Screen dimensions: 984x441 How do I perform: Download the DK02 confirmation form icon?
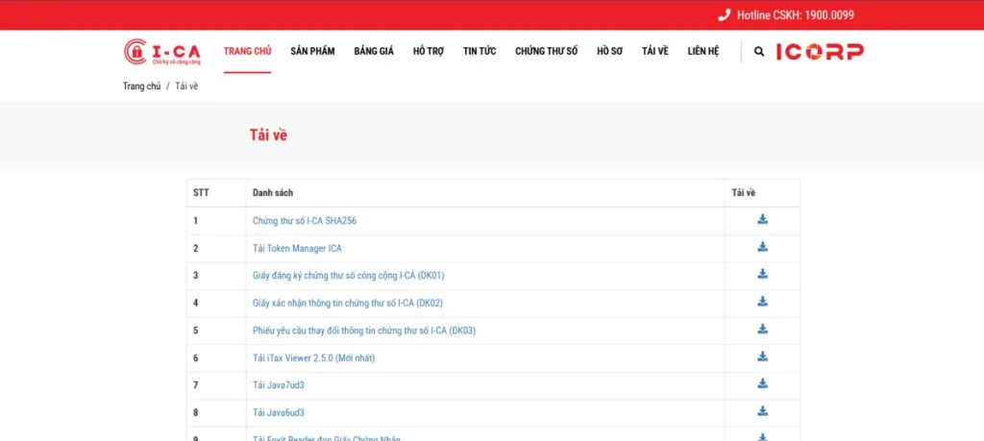coord(762,301)
